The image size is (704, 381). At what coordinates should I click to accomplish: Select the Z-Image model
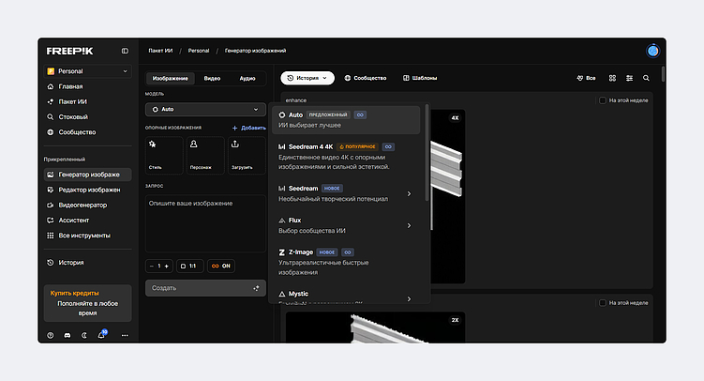tap(346, 262)
